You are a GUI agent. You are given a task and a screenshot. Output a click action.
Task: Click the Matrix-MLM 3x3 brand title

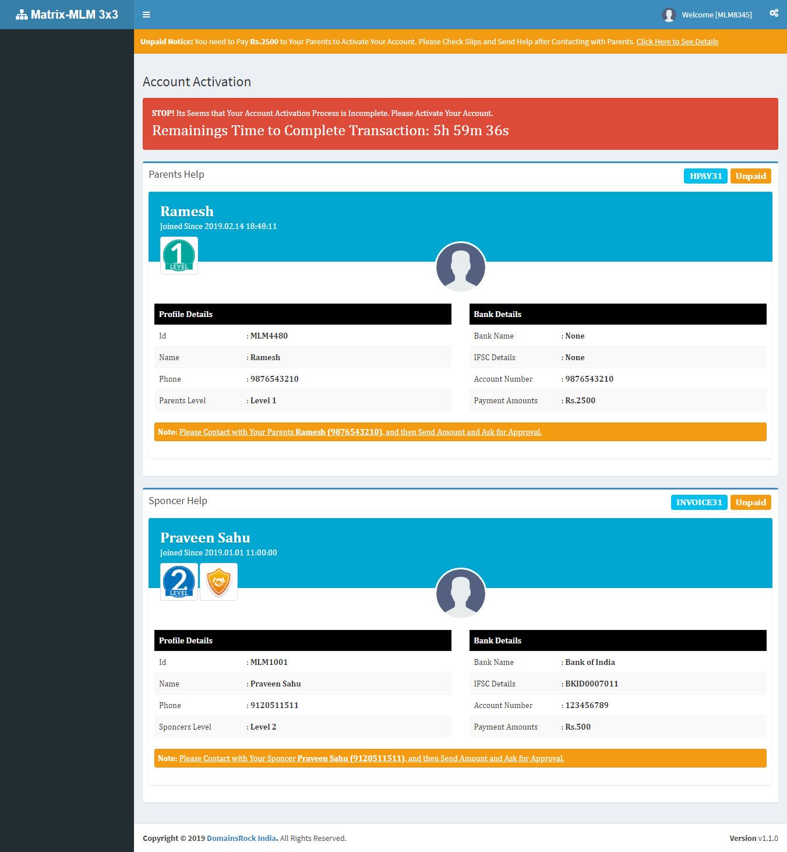(75, 15)
